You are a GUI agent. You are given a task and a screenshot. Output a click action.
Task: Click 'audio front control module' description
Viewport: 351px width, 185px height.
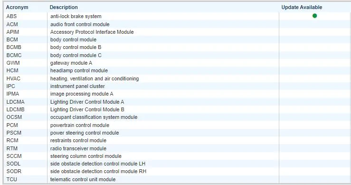pos(80,24)
